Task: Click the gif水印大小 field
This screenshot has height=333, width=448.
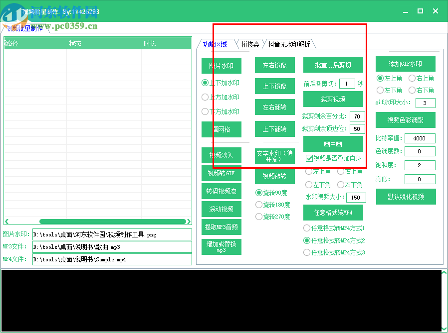Action: click(425, 103)
